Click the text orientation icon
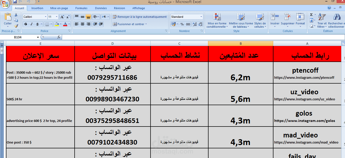This screenshot has height=158, width=345. coord(95,17)
